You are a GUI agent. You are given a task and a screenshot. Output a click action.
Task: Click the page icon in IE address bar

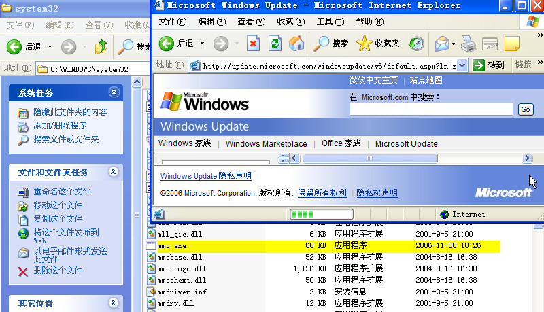point(195,65)
